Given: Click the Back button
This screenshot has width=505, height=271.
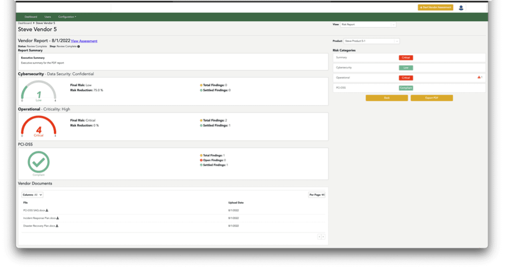Looking at the screenshot, I should coord(387,98).
